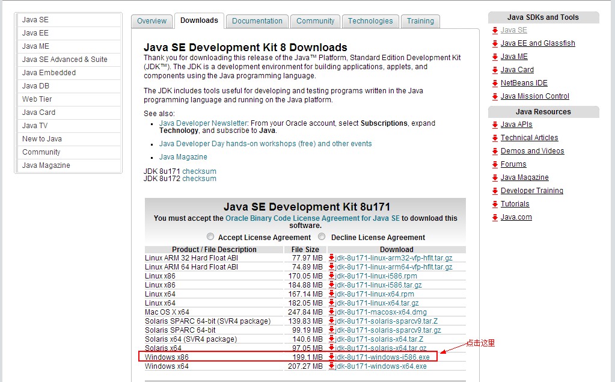This screenshot has height=382, width=615.
Task: Select Accept License Agreement radio button
Action: click(x=210, y=237)
